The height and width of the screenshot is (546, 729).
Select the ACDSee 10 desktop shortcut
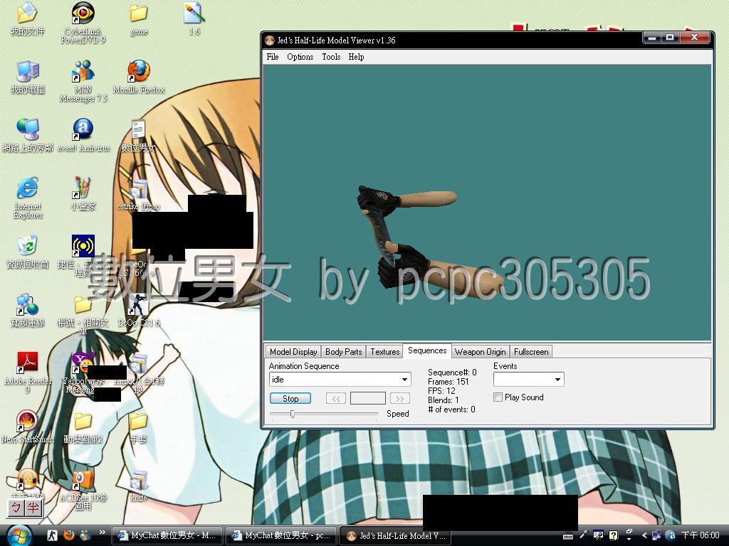(83, 489)
